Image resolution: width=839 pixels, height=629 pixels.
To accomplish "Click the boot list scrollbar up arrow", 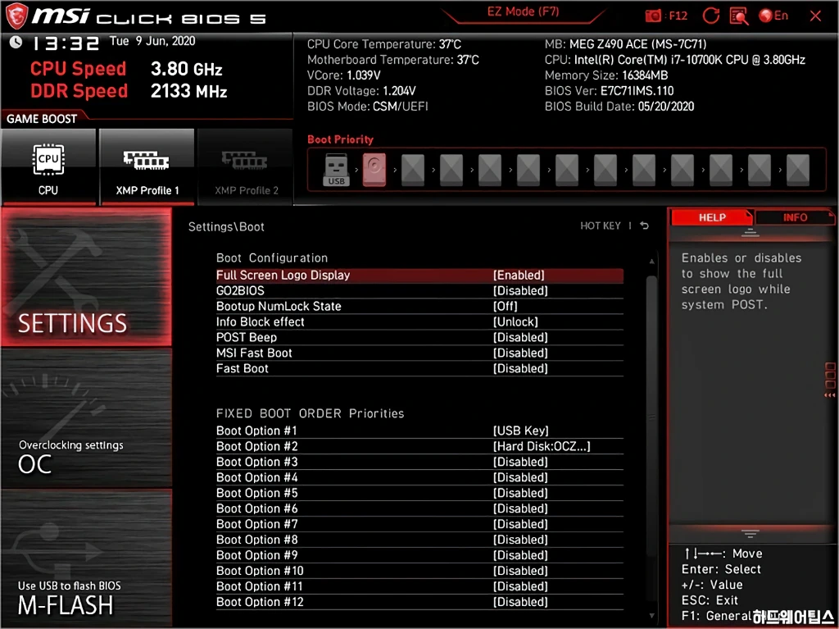I will tap(651, 262).
